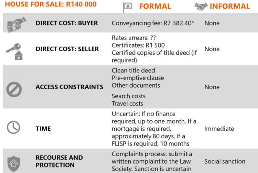Click the Immediate entry under INFORMAL
Screen dimensions: 258x173
coord(219,129)
